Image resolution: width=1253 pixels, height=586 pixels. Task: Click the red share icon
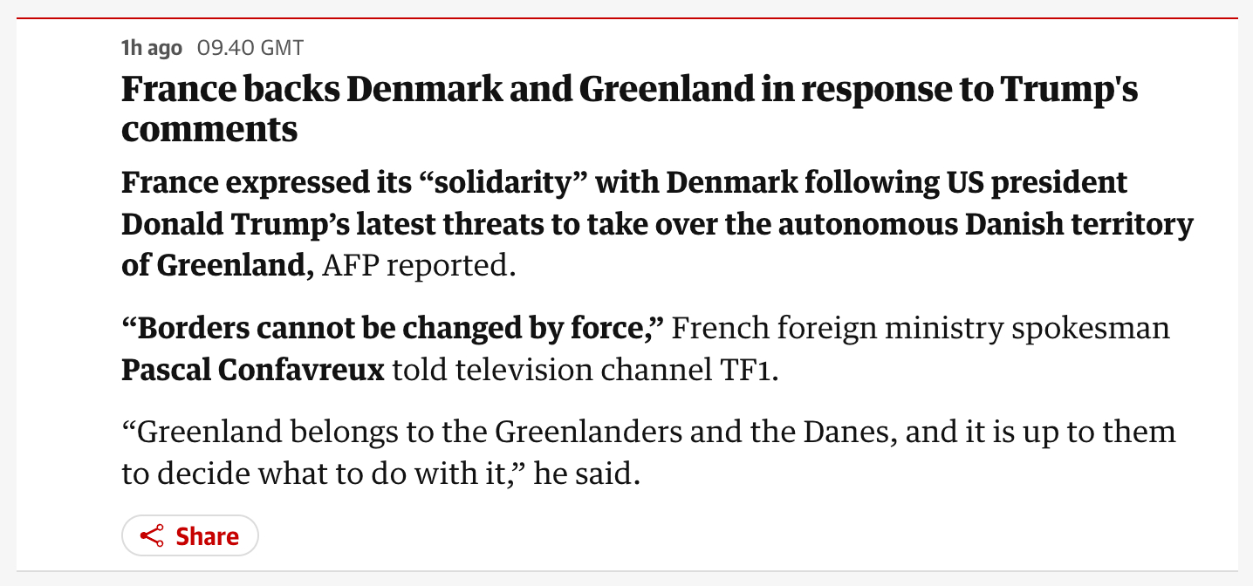coord(152,535)
